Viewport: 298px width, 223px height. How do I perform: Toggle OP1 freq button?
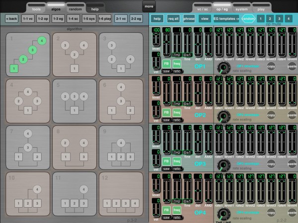[x=177, y=64]
